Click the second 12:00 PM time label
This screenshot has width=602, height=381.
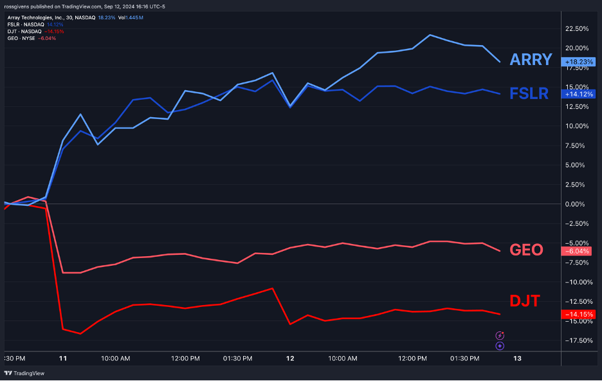pyautogui.click(x=412, y=358)
